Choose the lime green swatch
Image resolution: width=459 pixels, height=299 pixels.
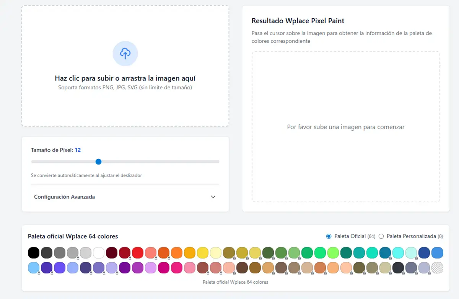tap(333, 253)
